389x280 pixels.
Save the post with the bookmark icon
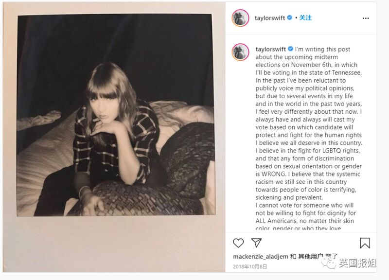(x=365, y=243)
